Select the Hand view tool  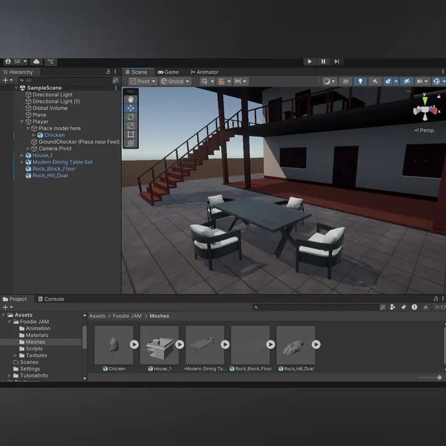(x=131, y=99)
